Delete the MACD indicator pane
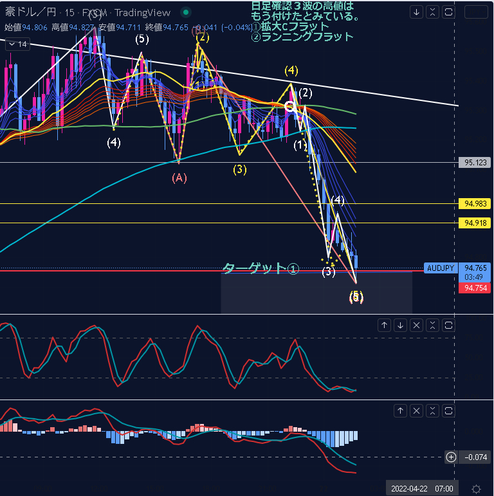The height and width of the screenshot is (496, 494). pos(416,410)
